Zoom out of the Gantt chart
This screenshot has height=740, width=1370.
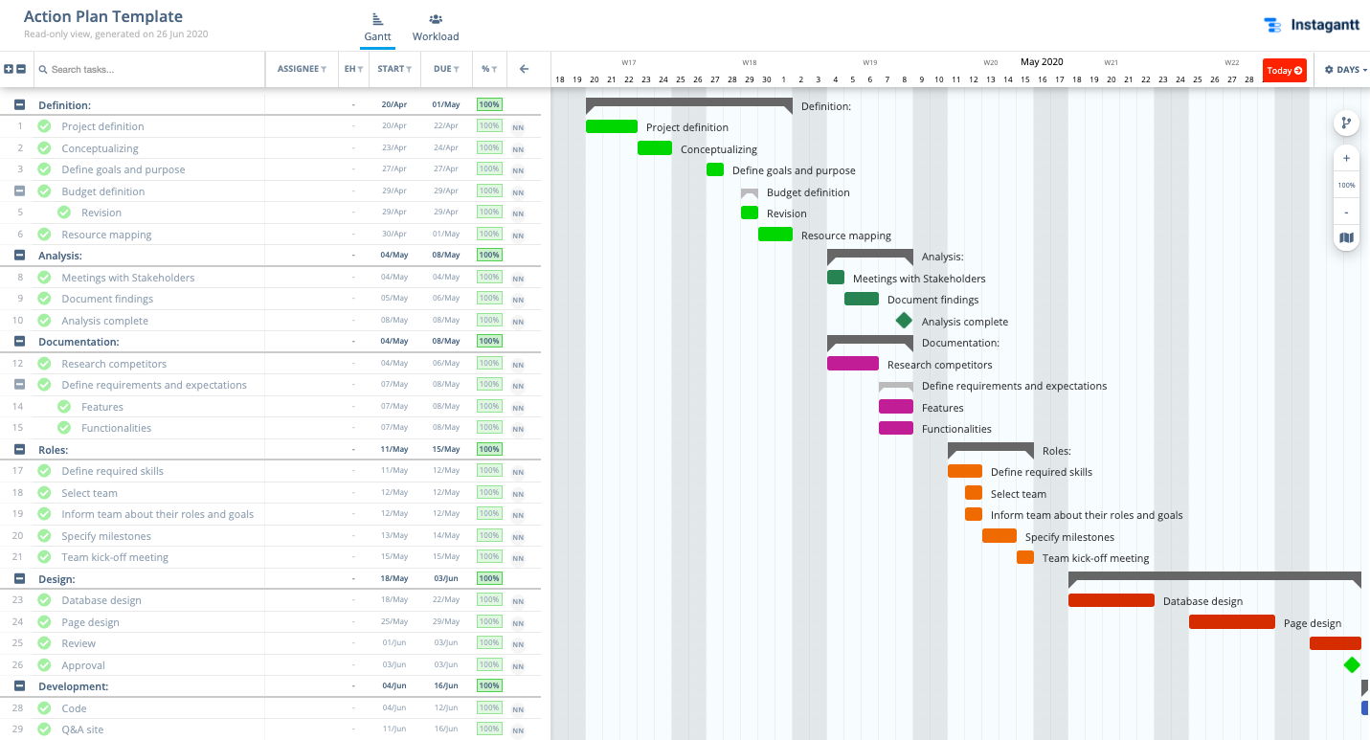coord(1346,212)
